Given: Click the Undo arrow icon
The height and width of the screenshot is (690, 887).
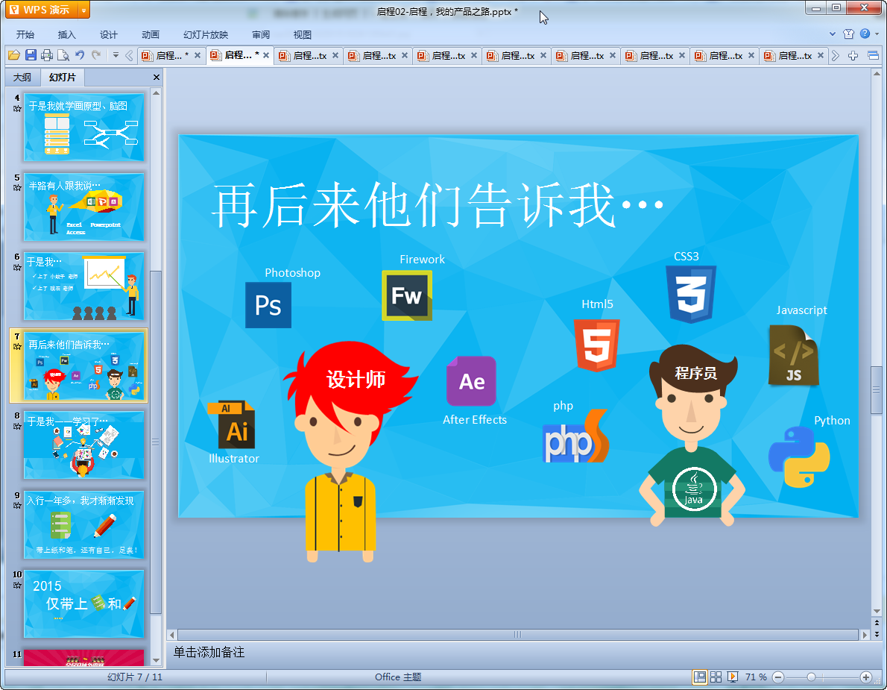Looking at the screenshot, I should pos(80,55).
